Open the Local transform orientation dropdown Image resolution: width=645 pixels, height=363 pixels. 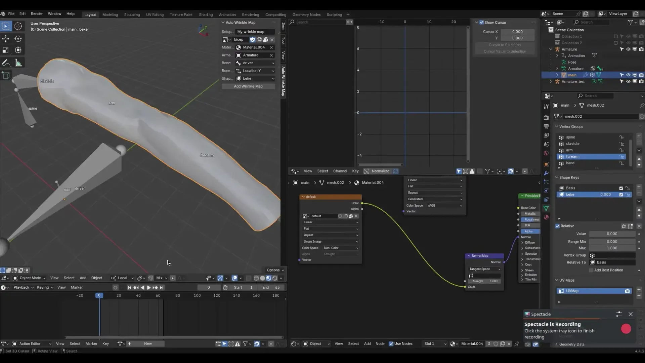122,278
